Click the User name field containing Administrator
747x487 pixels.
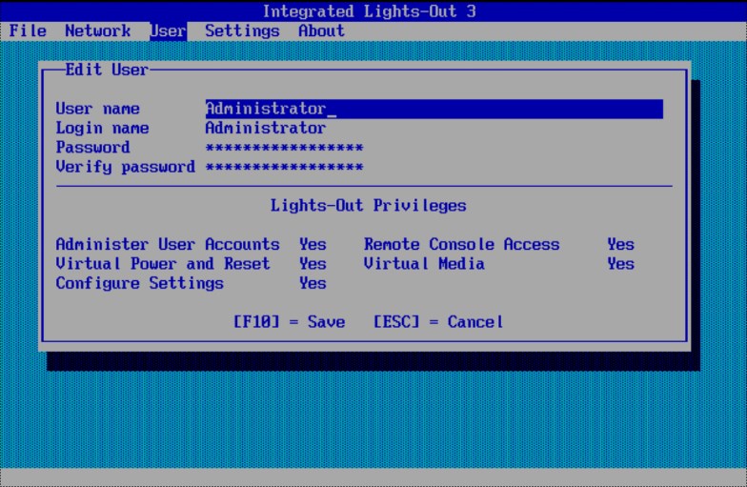434,109
